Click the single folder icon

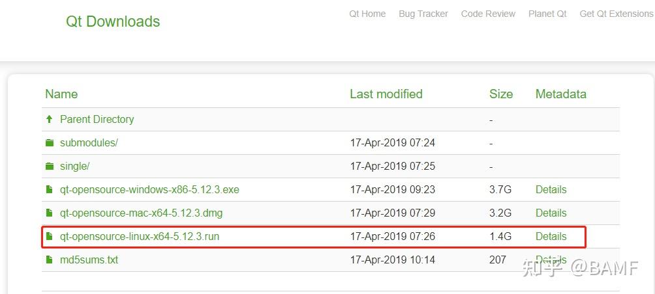coord(49,167)
